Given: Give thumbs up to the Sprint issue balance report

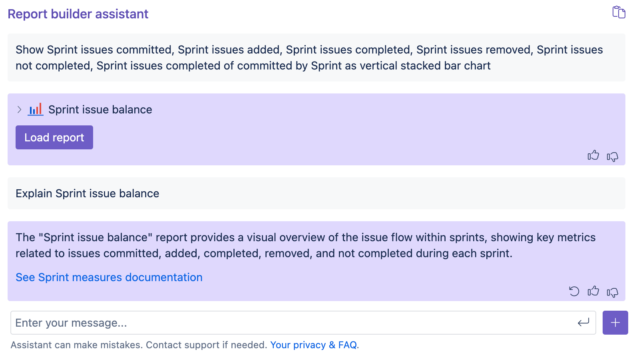Looking at the screenshot, I should click(x=593, y=156).
